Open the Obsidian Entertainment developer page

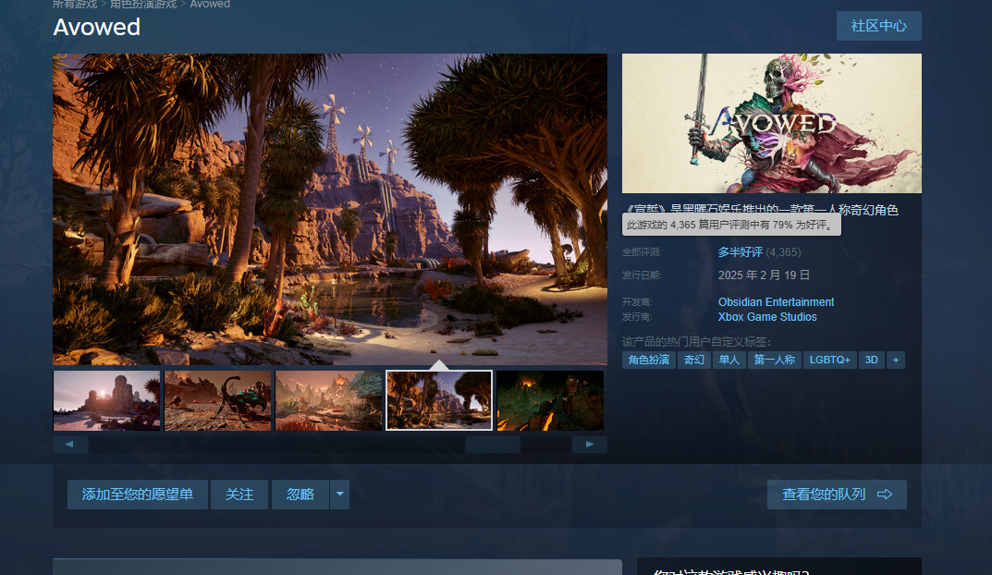776,302
